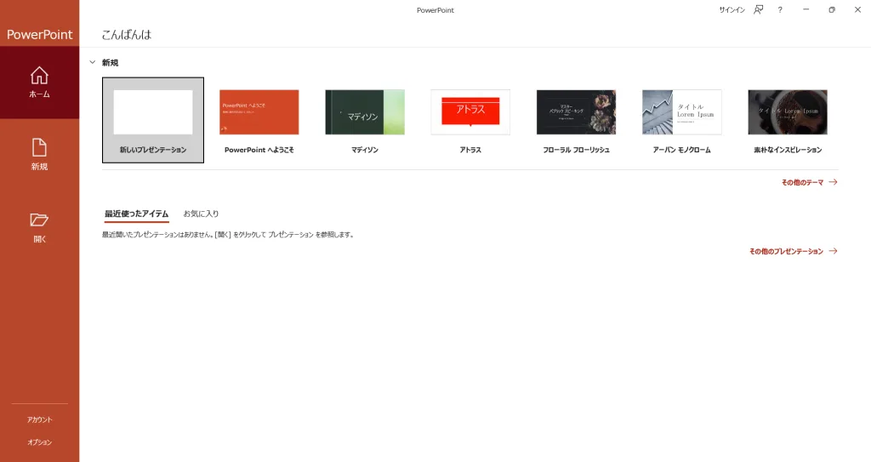Open アカウント in the sidebar
The image size is (871, 462).
[39, 419]
